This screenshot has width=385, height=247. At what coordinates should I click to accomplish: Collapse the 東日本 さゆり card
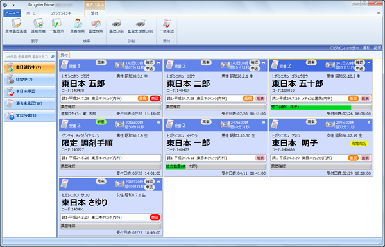tap(158, 182)
